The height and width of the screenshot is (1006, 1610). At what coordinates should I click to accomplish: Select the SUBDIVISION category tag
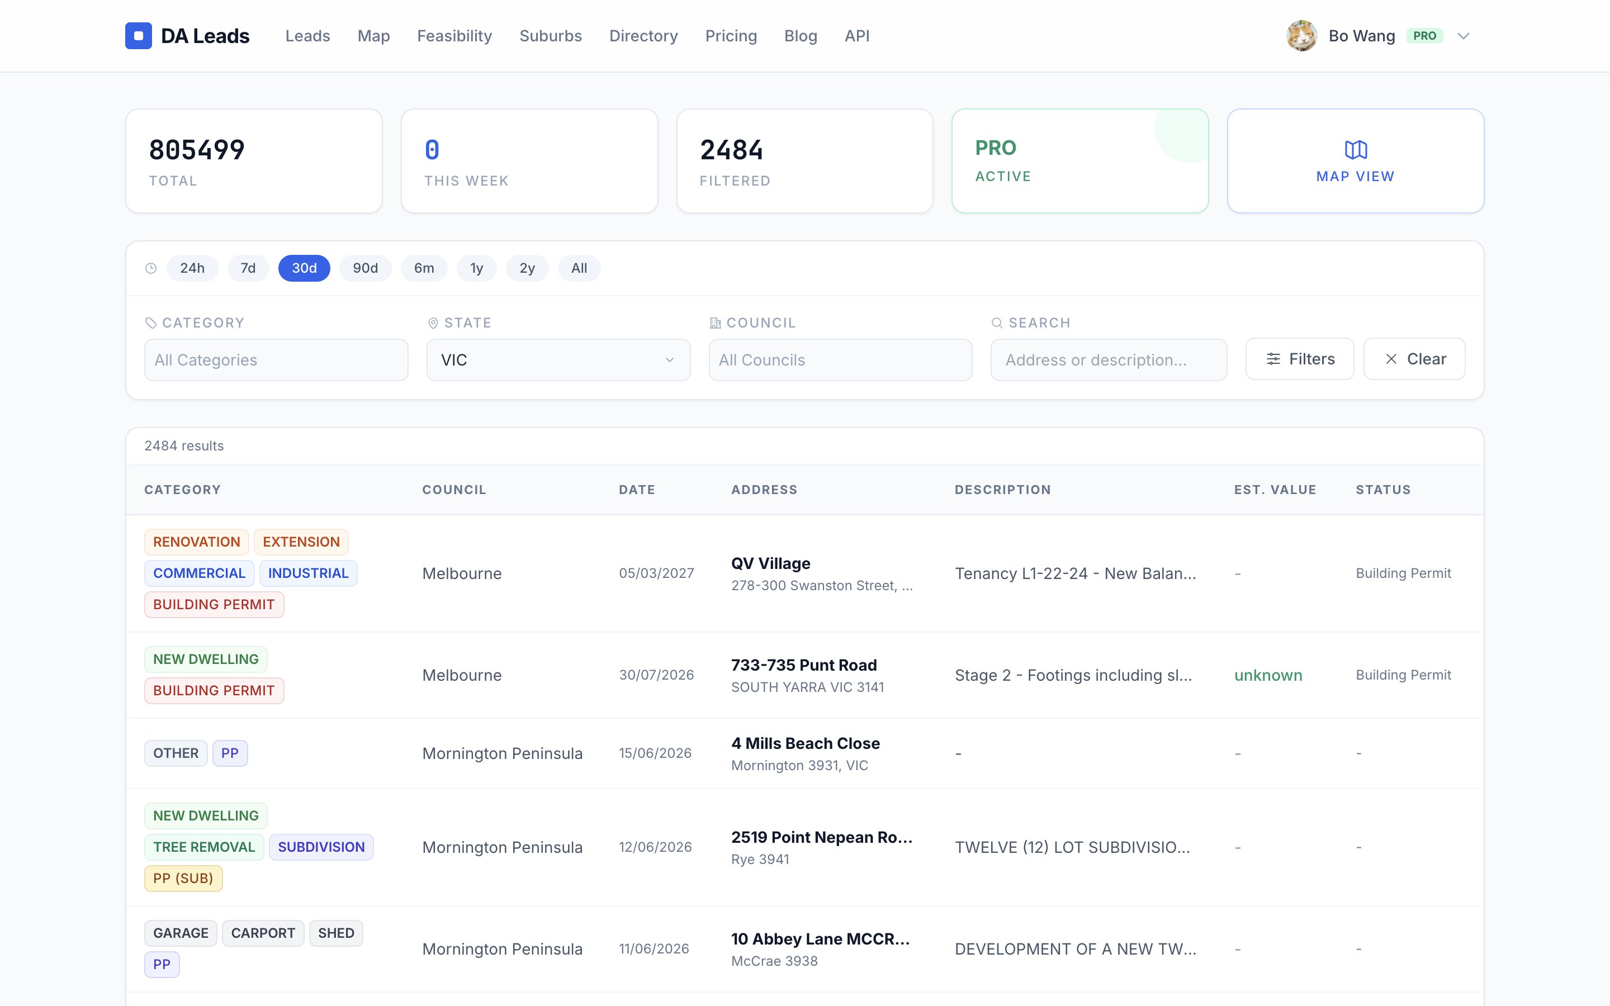(x=321, y=847)
